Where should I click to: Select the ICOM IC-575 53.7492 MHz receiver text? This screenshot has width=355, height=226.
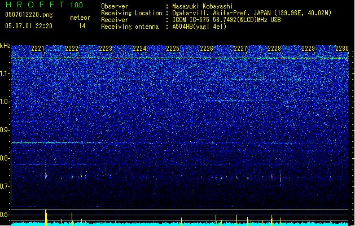(226, 20)
